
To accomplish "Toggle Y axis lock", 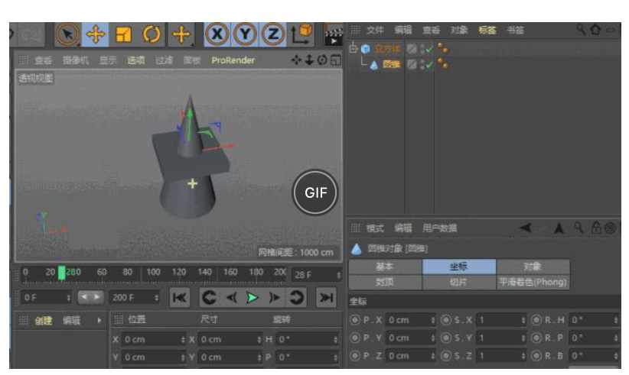I will coord(245,34).
